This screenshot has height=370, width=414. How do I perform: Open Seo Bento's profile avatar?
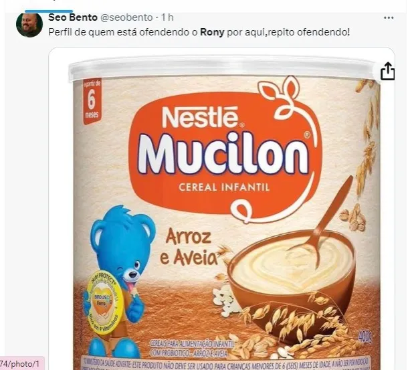[29, 25]
